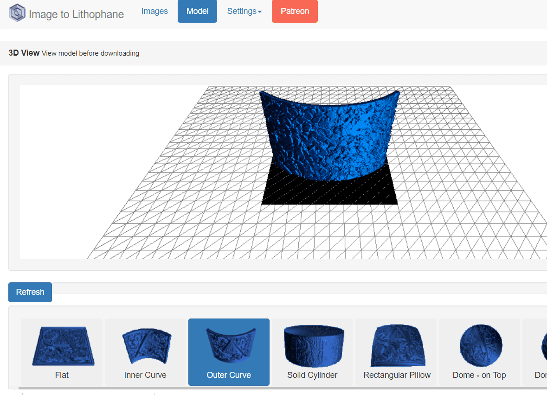Select the Outer Curve model shape
547x395 pixels.
click(229, 352)
